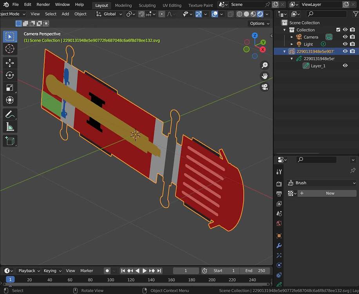Select the Cursor tool
Screen dimensions: 359x294
(x=10, y=49)
